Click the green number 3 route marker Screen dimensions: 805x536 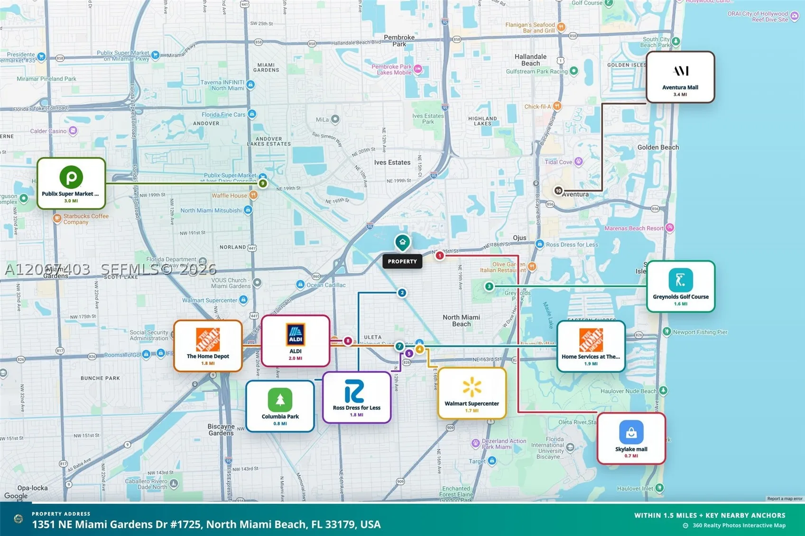pyautogui.click(x=489, y=286)
